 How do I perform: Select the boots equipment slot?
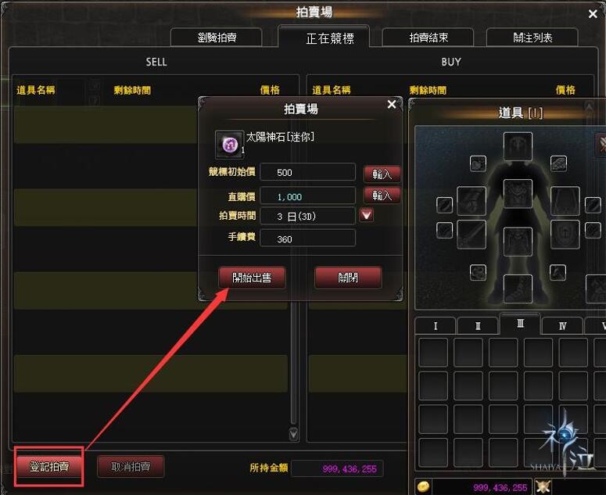click(518, 289)
